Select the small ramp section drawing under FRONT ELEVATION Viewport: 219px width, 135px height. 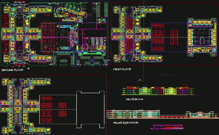(167, 127)
